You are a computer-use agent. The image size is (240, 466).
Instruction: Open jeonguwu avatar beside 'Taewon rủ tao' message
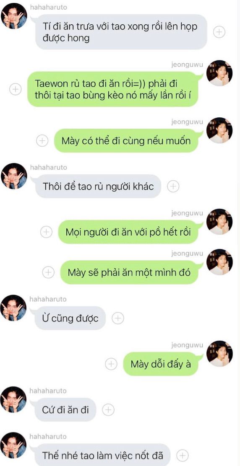pyautogui.click(x=219, y=73)
